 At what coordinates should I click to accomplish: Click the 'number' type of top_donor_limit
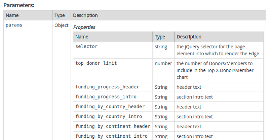(x=163, y=63)
